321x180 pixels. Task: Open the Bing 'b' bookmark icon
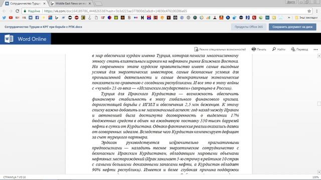[x=57, y=18]
